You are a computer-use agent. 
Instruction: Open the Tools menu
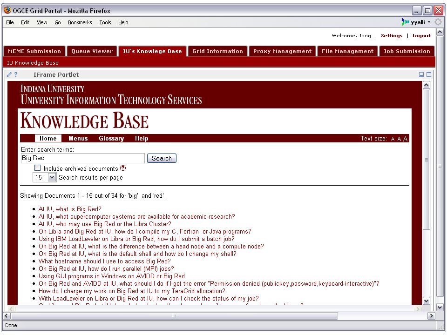click(105, 22)
